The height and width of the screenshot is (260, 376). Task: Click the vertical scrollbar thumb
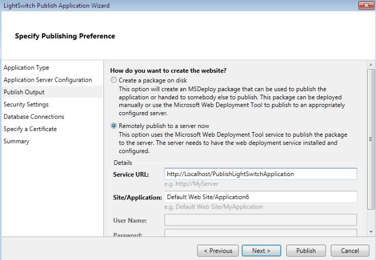(371, 139)
